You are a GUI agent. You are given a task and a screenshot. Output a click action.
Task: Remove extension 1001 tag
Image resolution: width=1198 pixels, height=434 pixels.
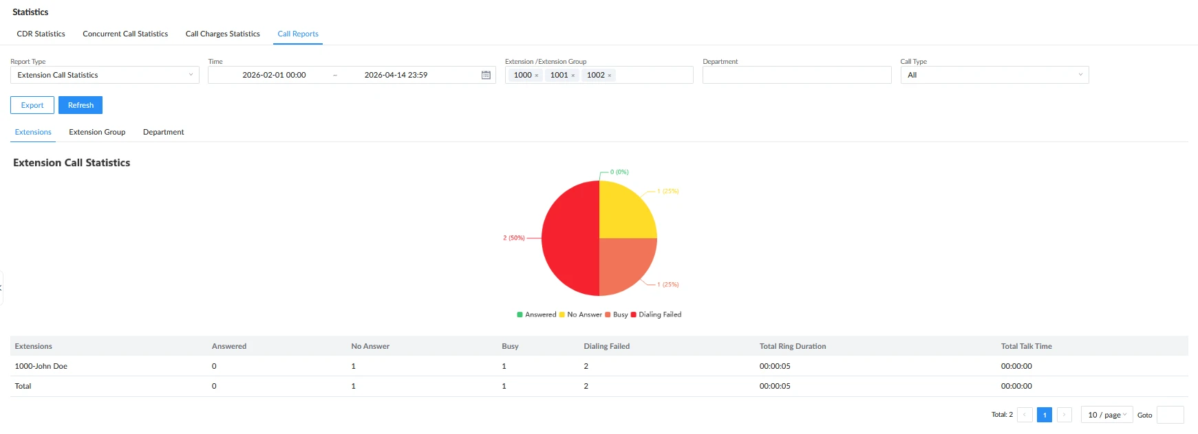[573, 76]
